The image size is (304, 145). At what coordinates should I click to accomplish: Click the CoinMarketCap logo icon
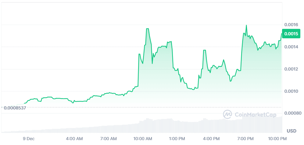click(227, 114)
